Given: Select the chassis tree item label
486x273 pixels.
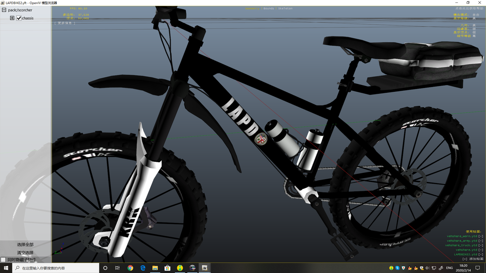Looking at the screenshot, I should pos(28,18).
